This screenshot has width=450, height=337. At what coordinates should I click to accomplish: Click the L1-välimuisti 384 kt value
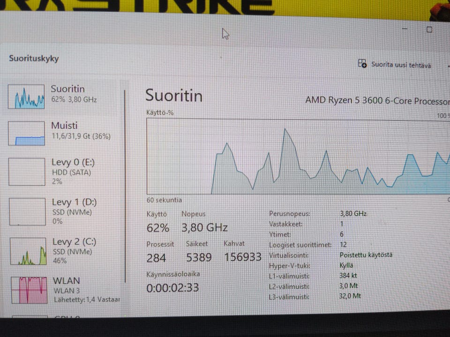(x=348, y=275)
